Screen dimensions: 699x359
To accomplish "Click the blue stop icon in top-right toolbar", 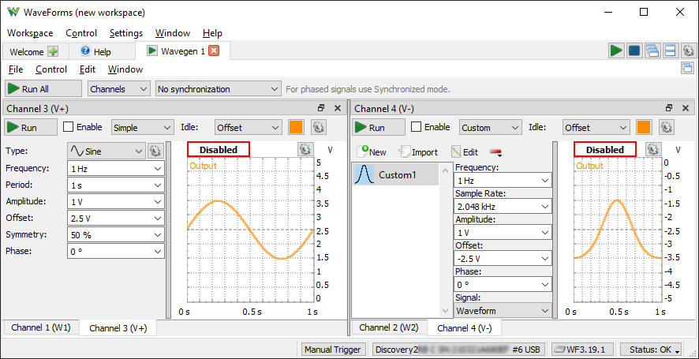I will point(634,51).
